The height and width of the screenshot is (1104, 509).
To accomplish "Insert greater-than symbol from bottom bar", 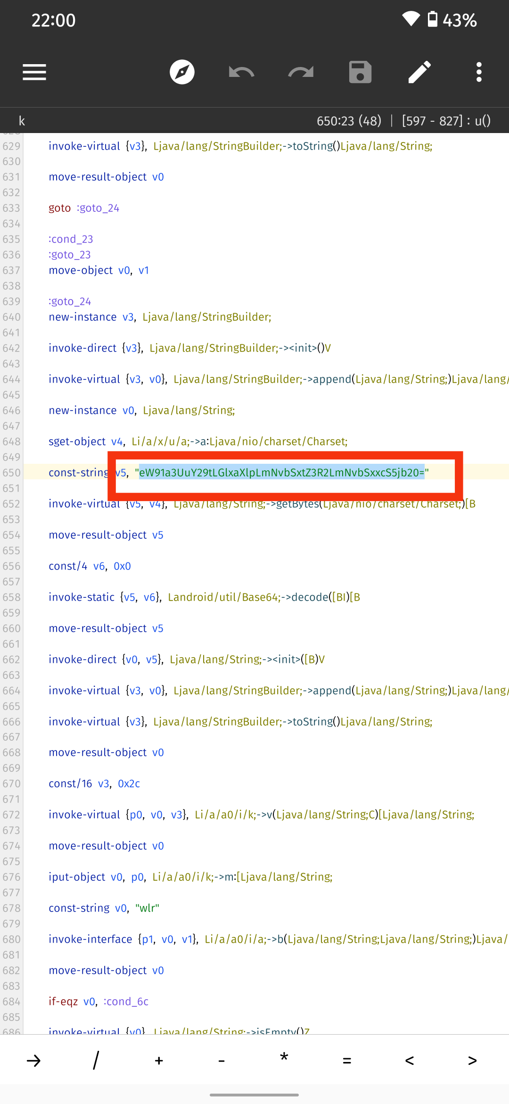I will [472, 1061].
